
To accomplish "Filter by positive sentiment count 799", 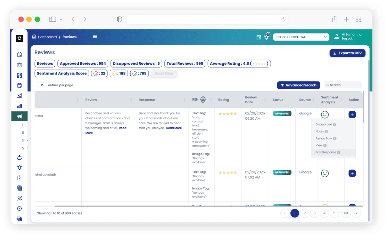I will [139, 74].
